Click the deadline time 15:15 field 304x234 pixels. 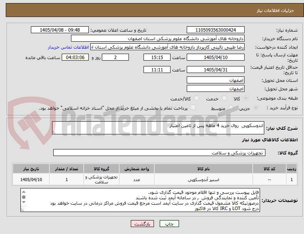(x=157, y=57)
